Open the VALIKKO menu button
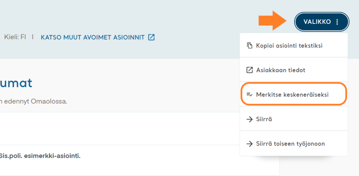Viewport: 359px width, 176px height. tap(321, 22)
